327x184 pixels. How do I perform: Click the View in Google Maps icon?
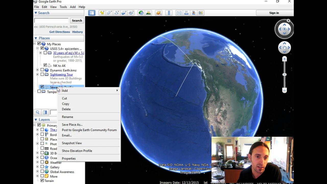click(x=201, y=13)
